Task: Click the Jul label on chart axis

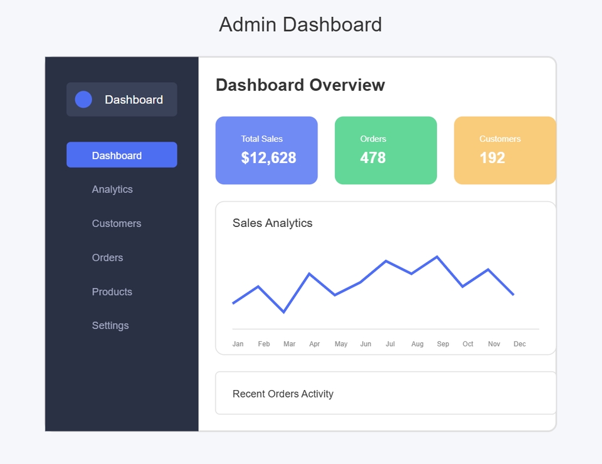Action: (390, 344)
